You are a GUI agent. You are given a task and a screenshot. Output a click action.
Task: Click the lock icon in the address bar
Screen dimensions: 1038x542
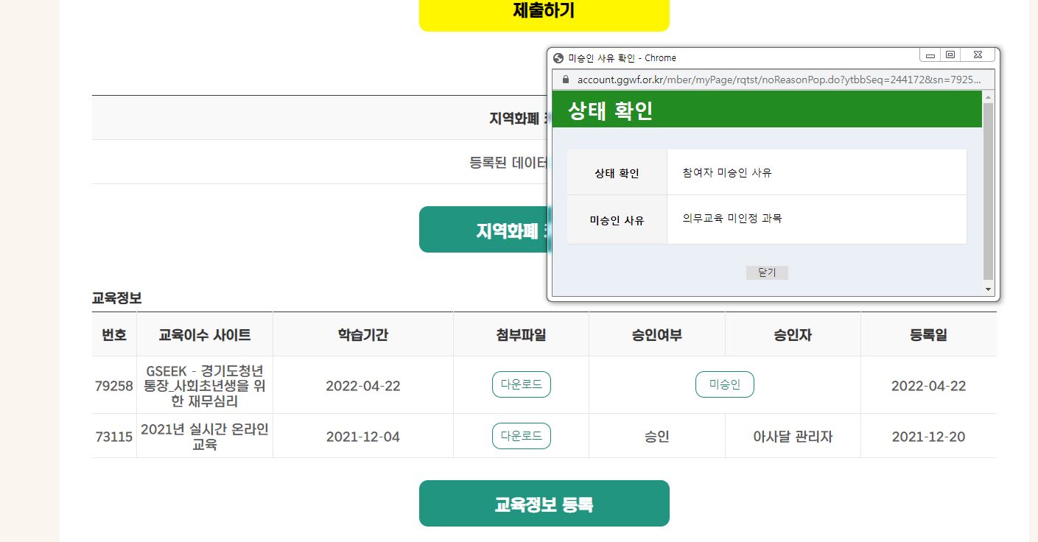pyautogui.click(x=566, y=80)
